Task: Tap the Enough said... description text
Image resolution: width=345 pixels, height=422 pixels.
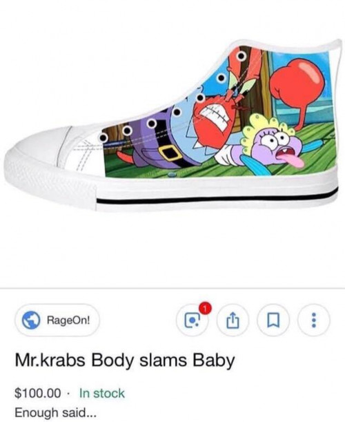Action: tap(55, 412)
